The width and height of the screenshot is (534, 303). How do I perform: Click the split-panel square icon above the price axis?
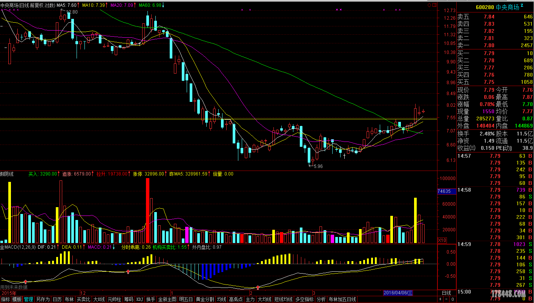[434, 5]
